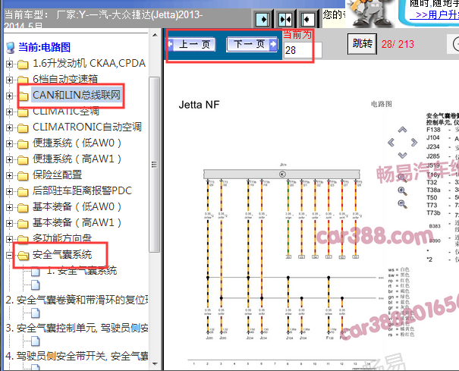Select the CLIMATRONIC自动空调 folder label

click(87, 127)
